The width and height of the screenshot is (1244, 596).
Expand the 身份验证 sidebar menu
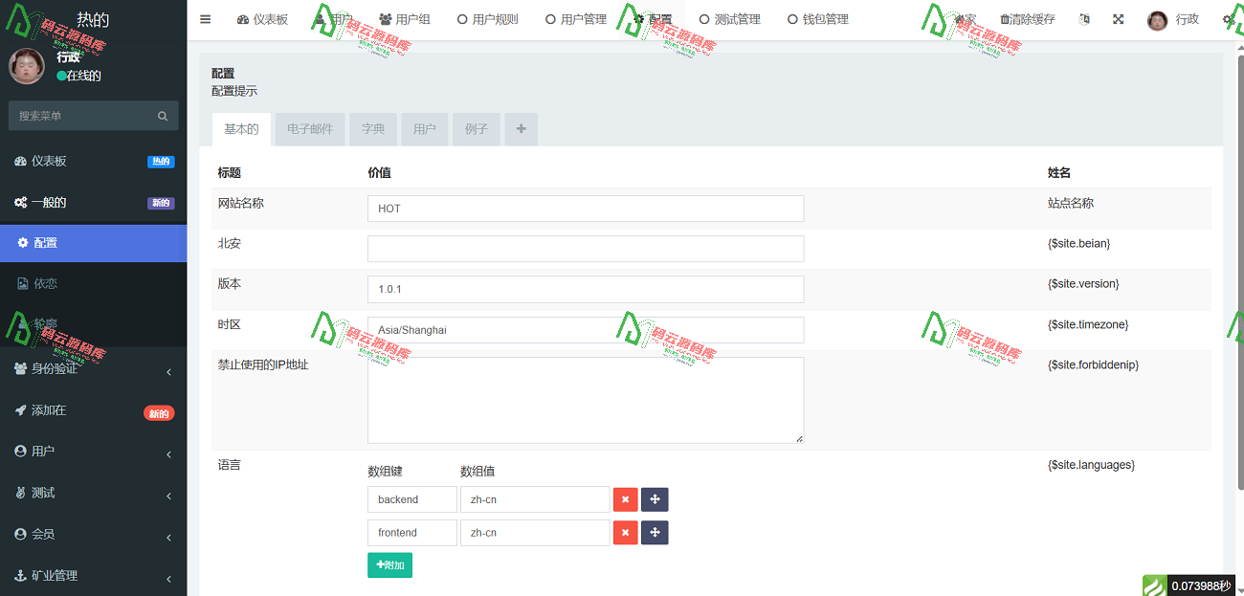[93, 369]
